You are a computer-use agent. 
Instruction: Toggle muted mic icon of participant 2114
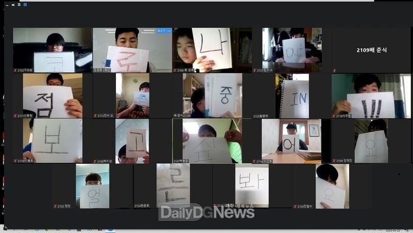point(254,161)
